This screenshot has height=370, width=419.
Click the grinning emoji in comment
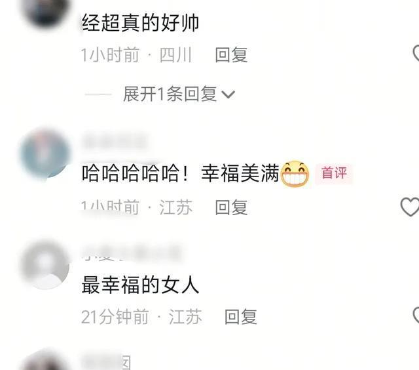click(x=295, y=174)
